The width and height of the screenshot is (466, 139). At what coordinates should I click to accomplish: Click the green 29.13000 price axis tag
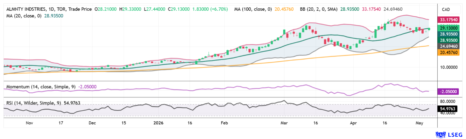448,29
